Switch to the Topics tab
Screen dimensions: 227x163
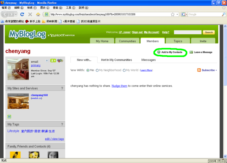pyautogui.click(x=178, y=41)
